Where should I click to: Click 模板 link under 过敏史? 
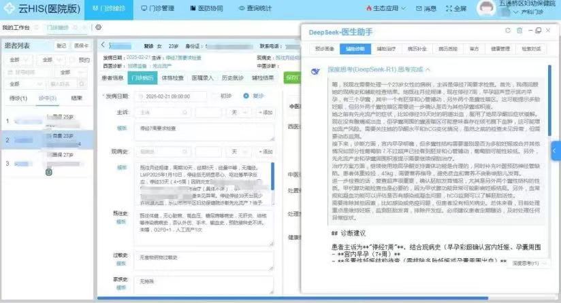click(121, 264)
